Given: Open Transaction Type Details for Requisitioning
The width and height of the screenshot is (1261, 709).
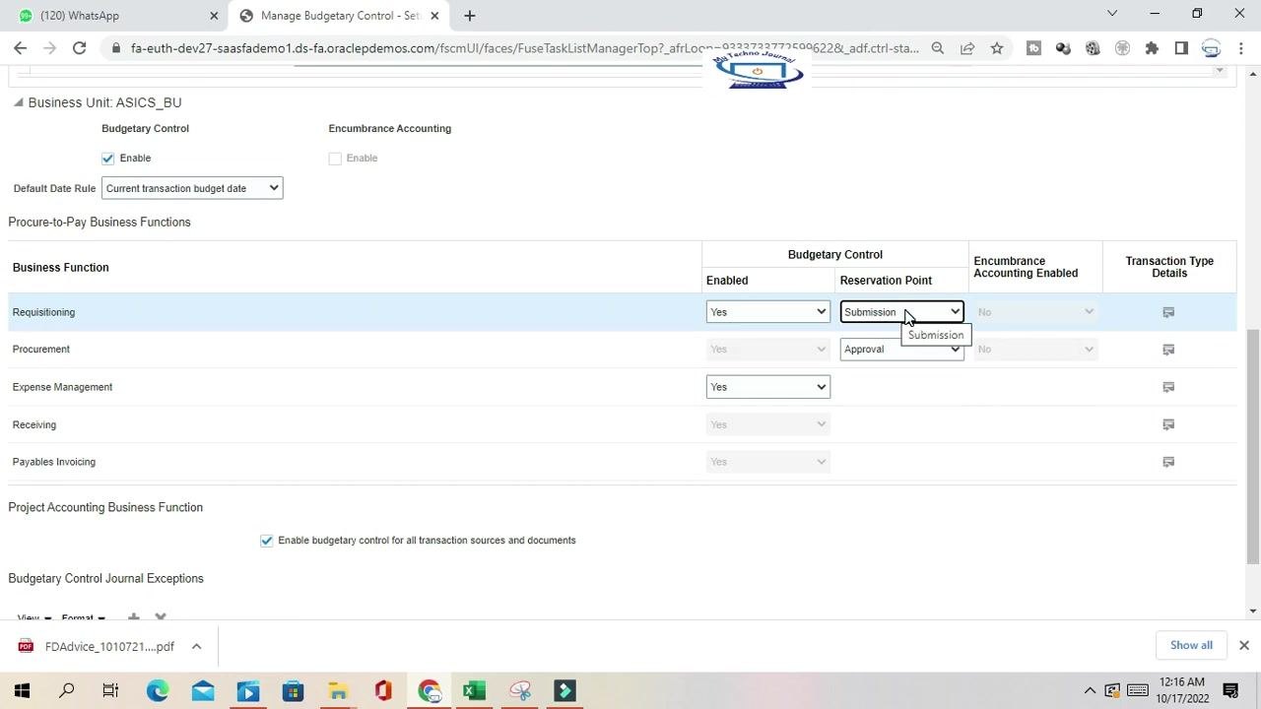Looking at the screenshot, I should click(1168, 312).
